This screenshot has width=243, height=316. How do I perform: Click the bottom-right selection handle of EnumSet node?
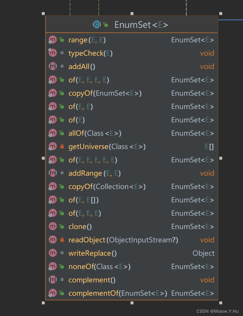point(221,303)
